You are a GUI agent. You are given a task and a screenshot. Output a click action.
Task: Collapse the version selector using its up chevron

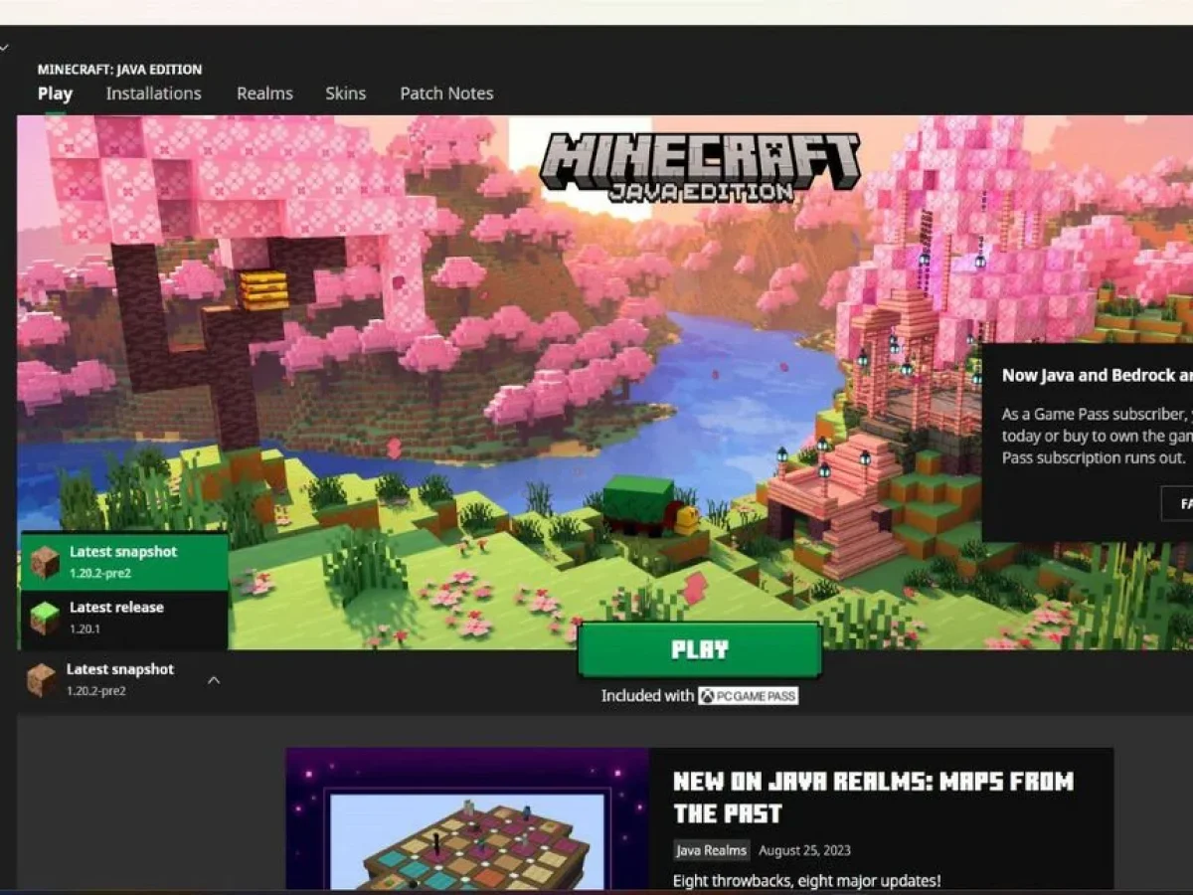pos(213,680)
